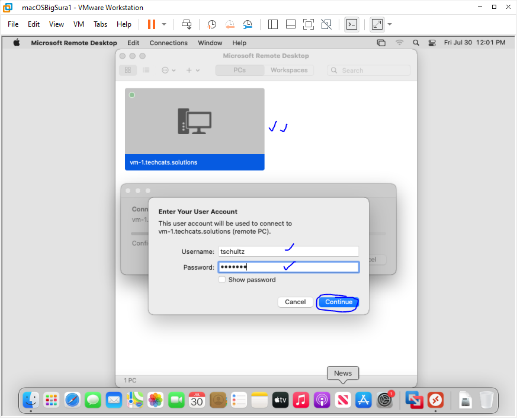The image size is (517, 418).
Task: Open the VMware Help menu
Action: click(124, 24)
